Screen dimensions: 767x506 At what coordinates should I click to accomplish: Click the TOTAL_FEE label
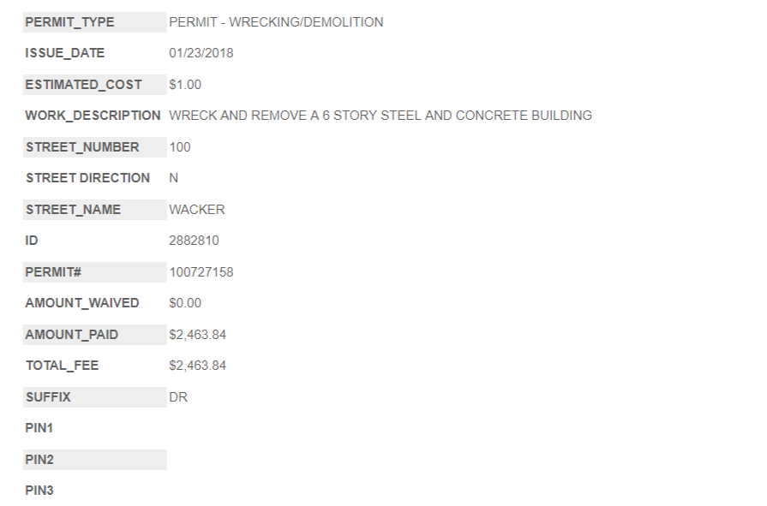coord(62,366)
